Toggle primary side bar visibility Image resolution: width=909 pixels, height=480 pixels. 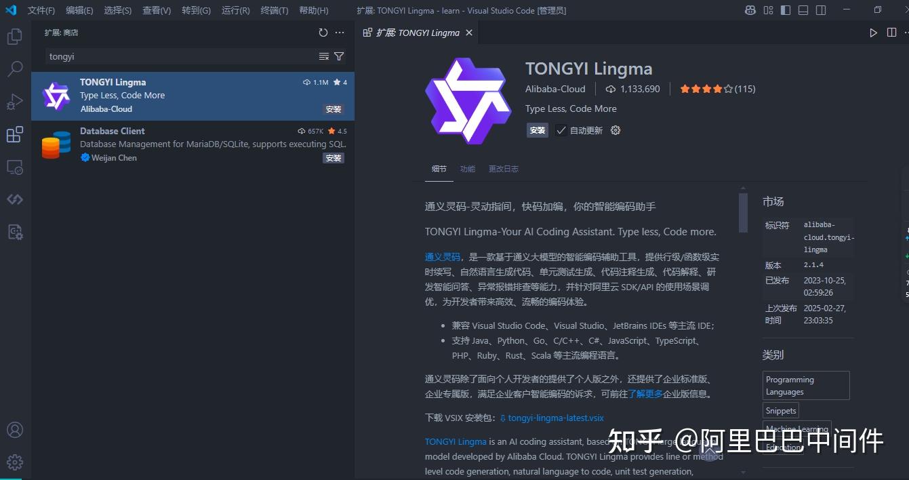[786, 10]
